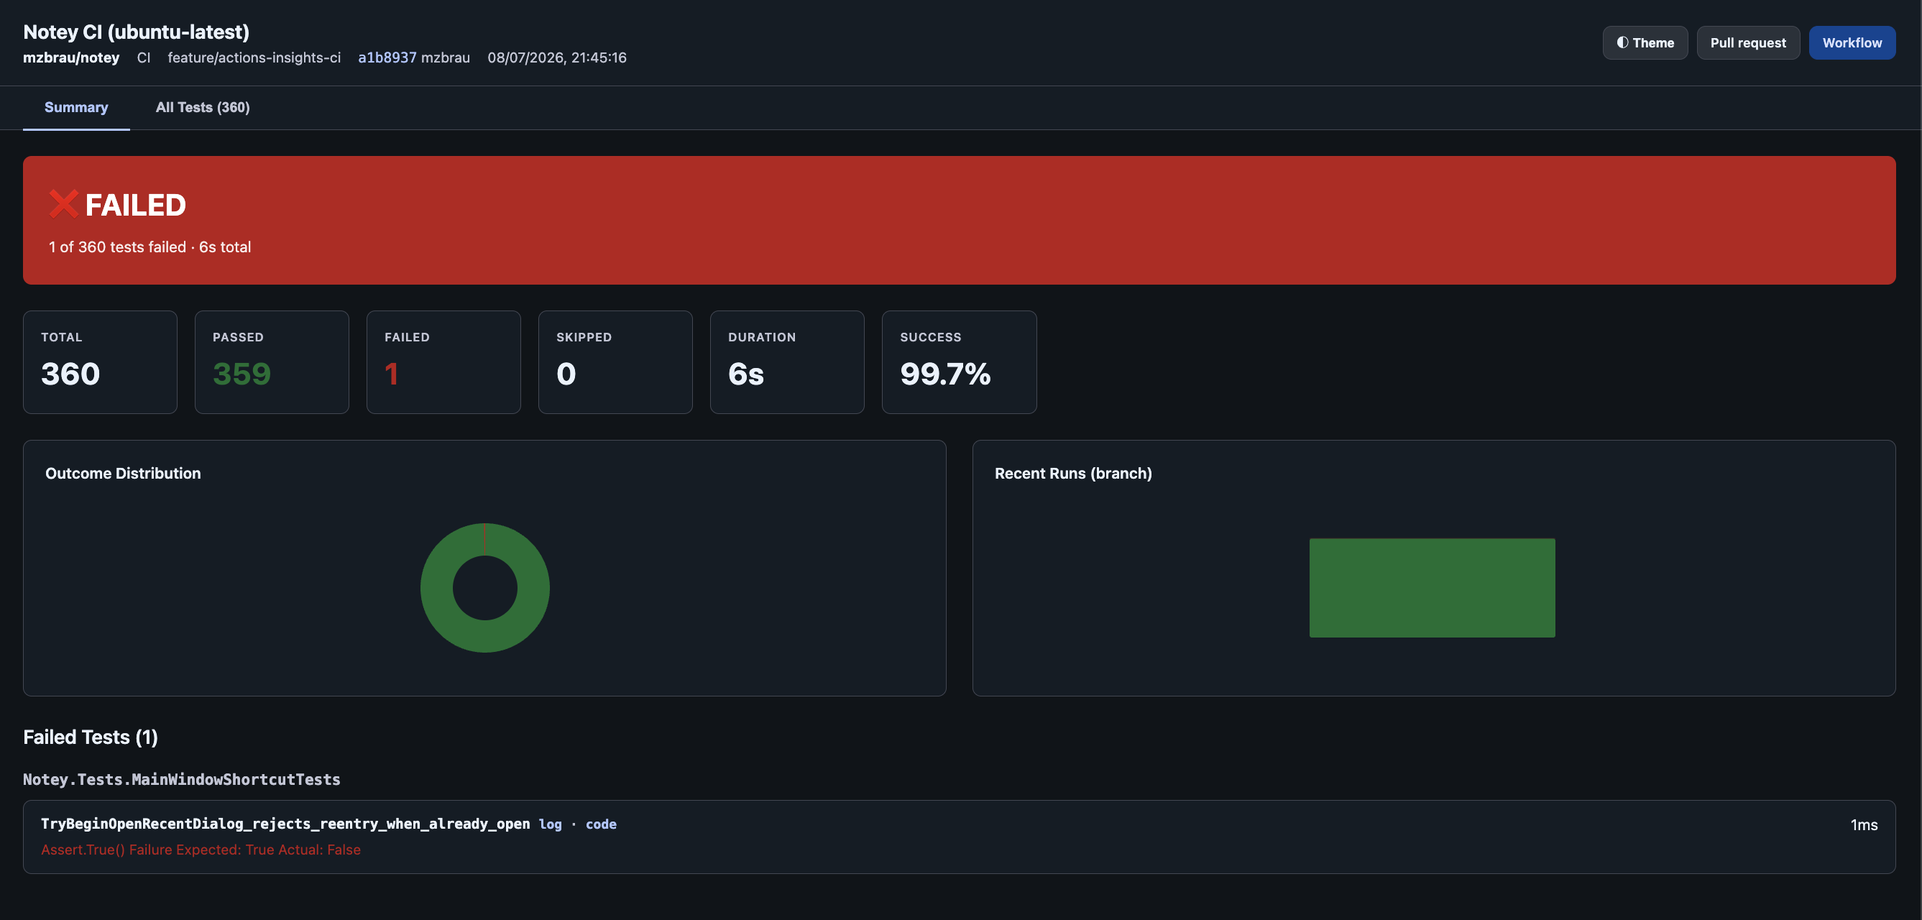Click the red X failed icon
Image resolution: width=1922 pixels, height=920 pixels.
tap(63, 203)
